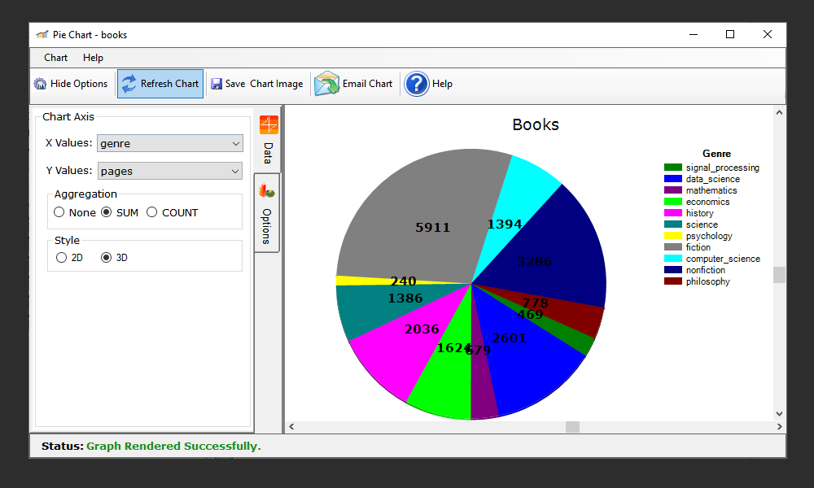Image resolution: width=814 pixels, height=488 pixels.
Task: Click the data_science blue legend swatch
Action: 673,179
